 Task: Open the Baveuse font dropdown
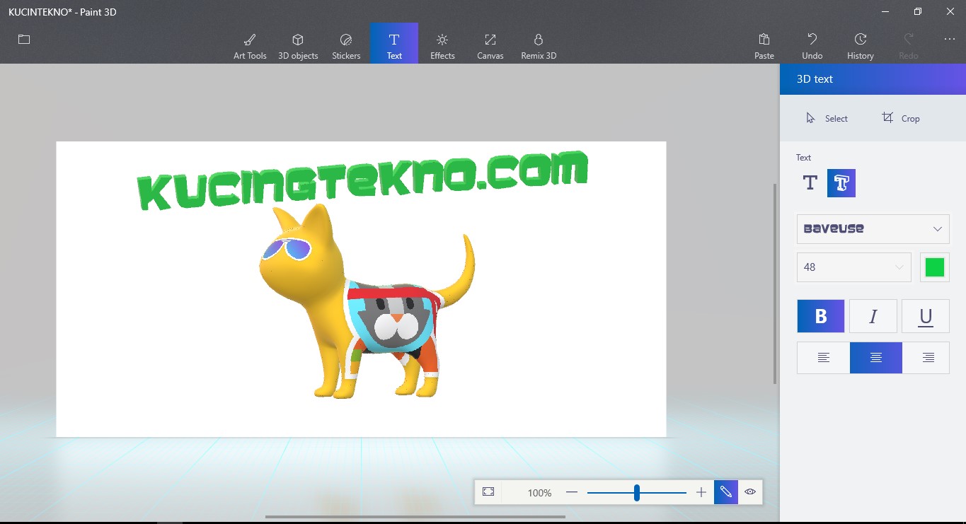pyautogui.click(x=873, y=228)
